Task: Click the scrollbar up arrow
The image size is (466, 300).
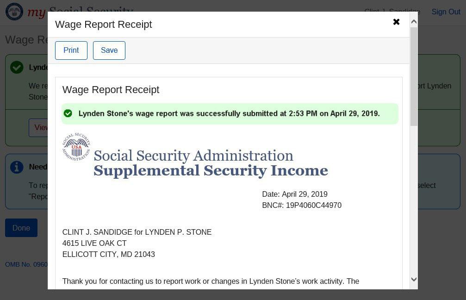Action: [x=414, y=22]
